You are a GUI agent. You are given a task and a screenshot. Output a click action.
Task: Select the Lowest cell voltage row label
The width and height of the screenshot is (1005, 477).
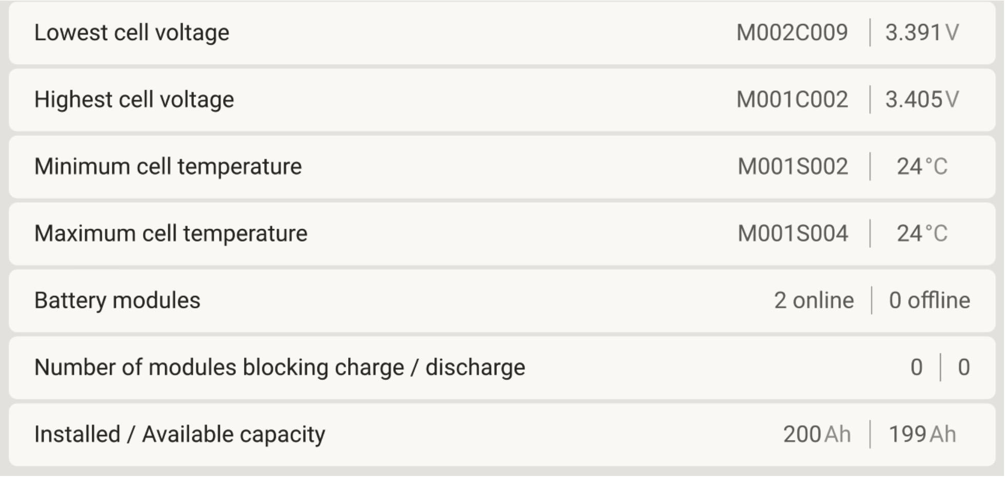click(132, 33)
